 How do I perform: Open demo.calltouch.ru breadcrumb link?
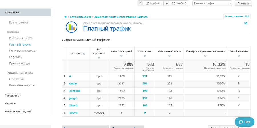[80, 17]
